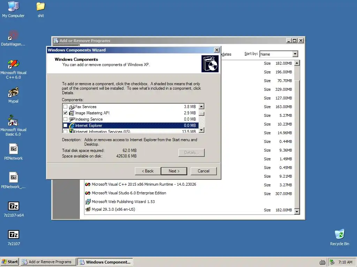Image resolution: width=357 pixels, height=267 pixels.
Task: Select the PENetwork_... archive desktop icon
Action: [x=14, y=177]
